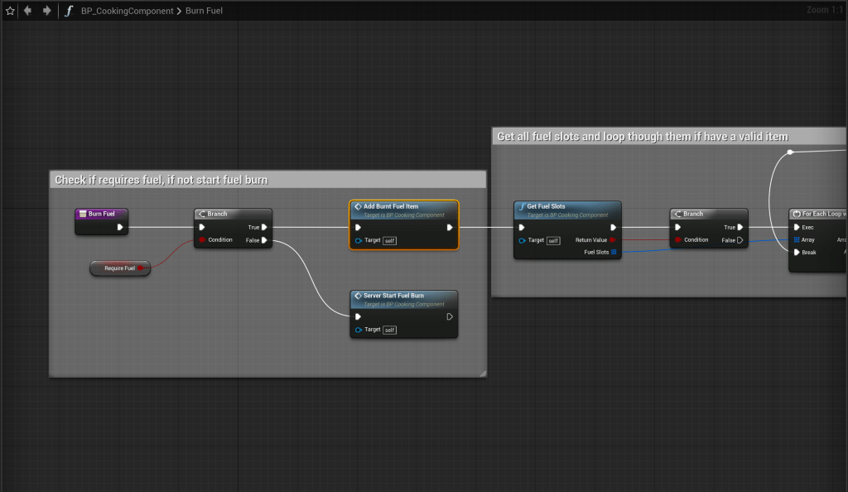The width and height of the screenshot is (848, 492).
Task: Go back with the left arrow icon
Action: point(28,11)
